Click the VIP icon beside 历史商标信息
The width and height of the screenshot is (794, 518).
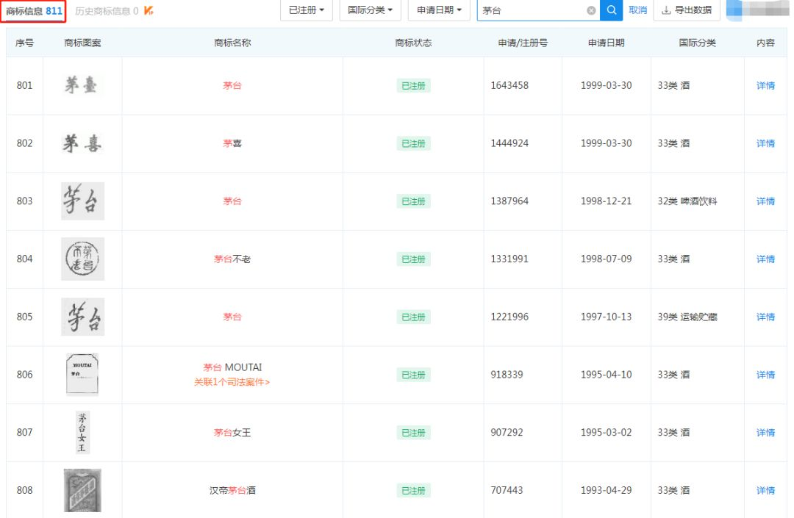pos(149,11)
